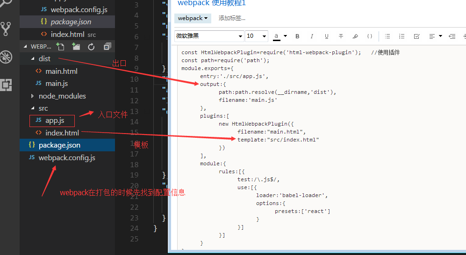Open the 微软雅黑 font family dropdown
The image size is (466, 255).
(x=209, y=36)
